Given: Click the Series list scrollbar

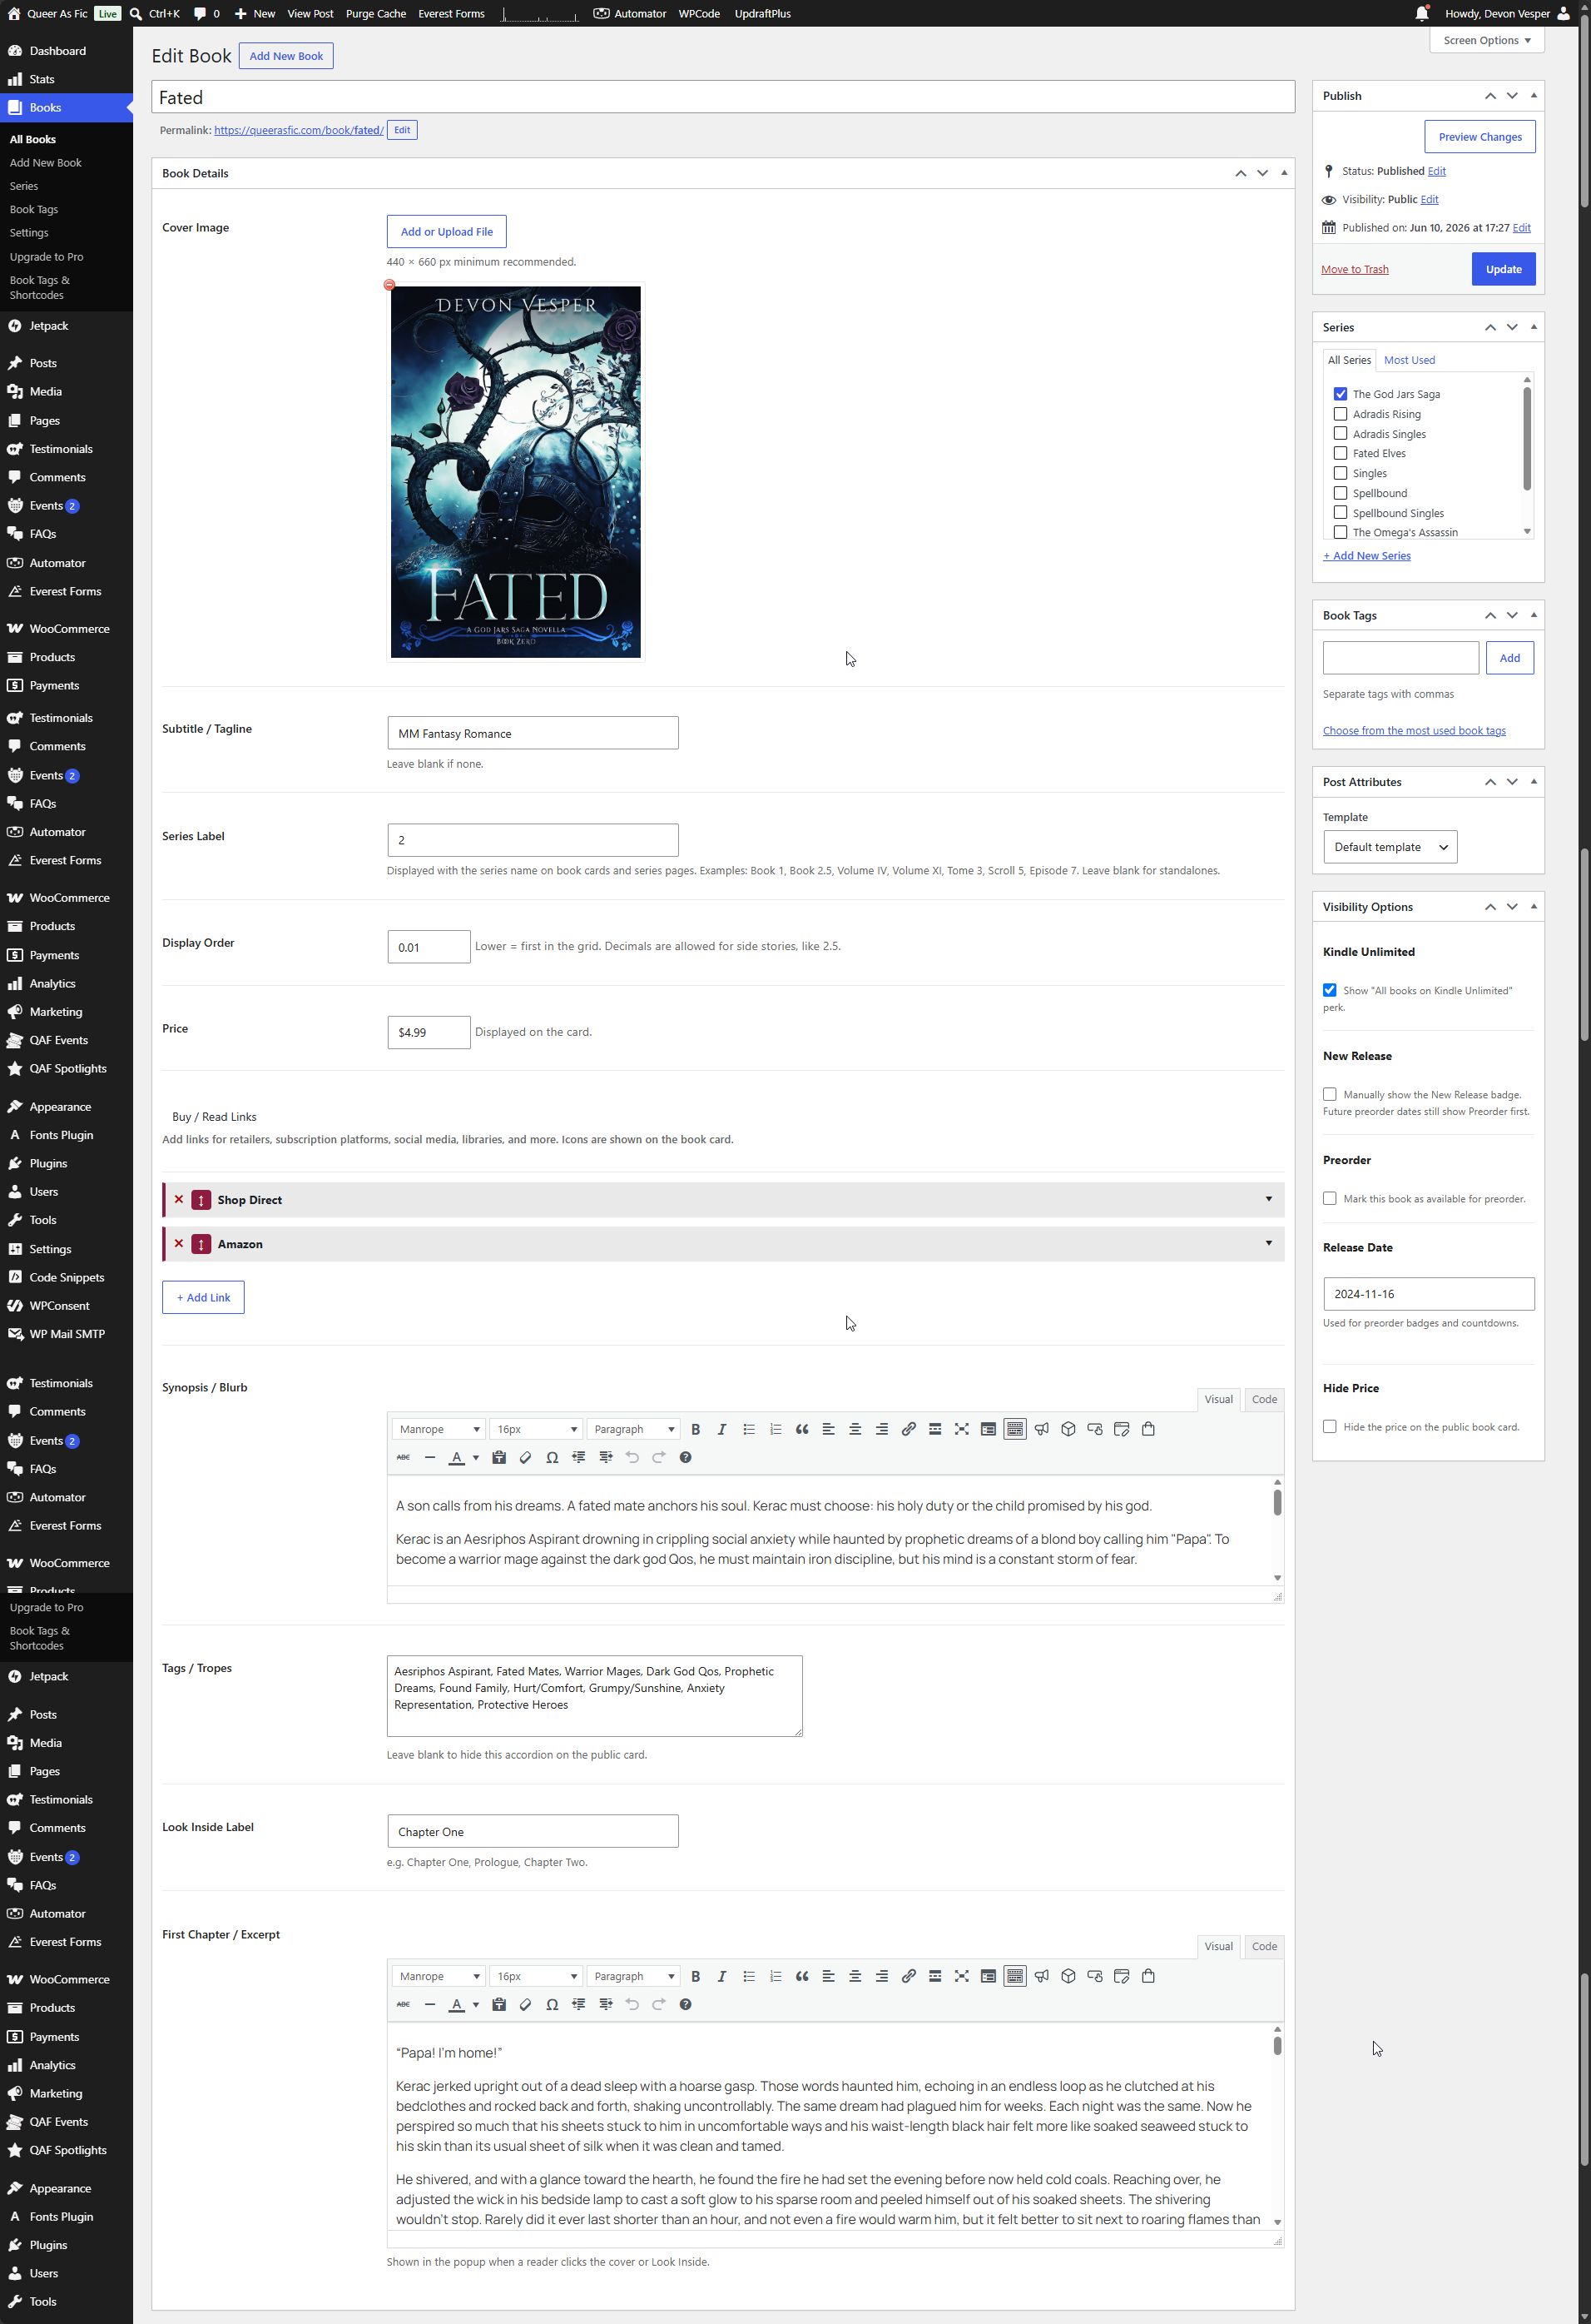Looking at the screenshot, I should [x=1526, y=438].
